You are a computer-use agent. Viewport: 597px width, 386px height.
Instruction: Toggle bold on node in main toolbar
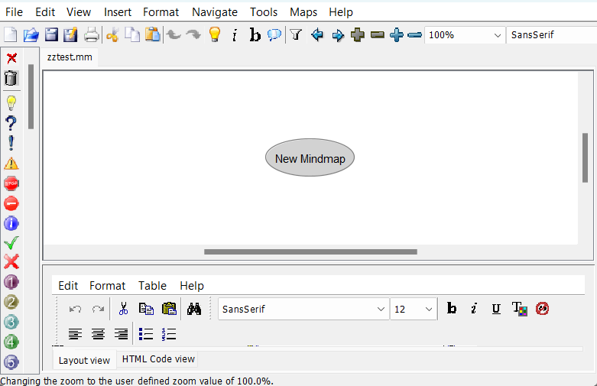[255, 35]
